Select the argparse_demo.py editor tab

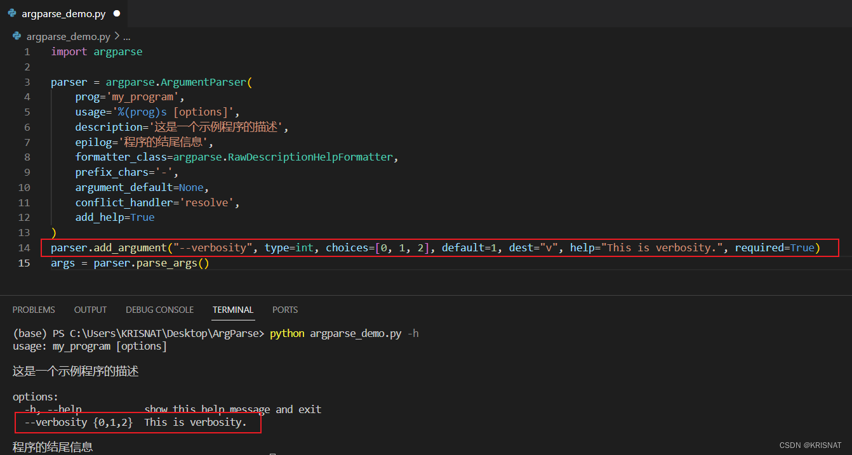(63, 13)
